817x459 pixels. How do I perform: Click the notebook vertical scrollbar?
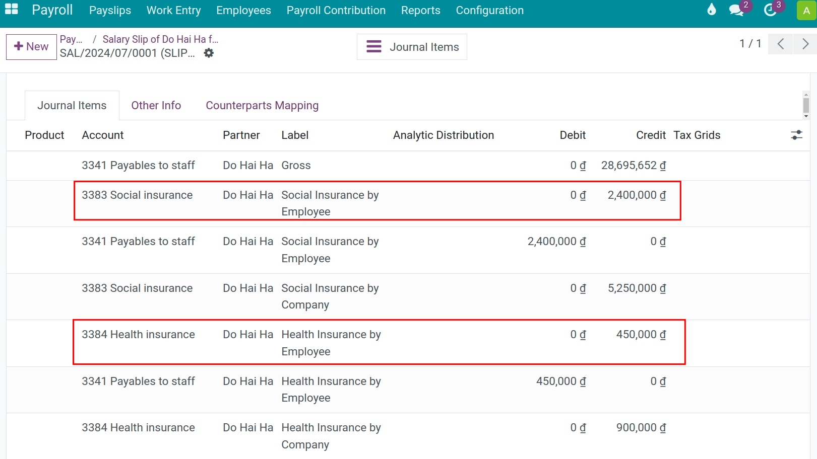coord(806,105)
